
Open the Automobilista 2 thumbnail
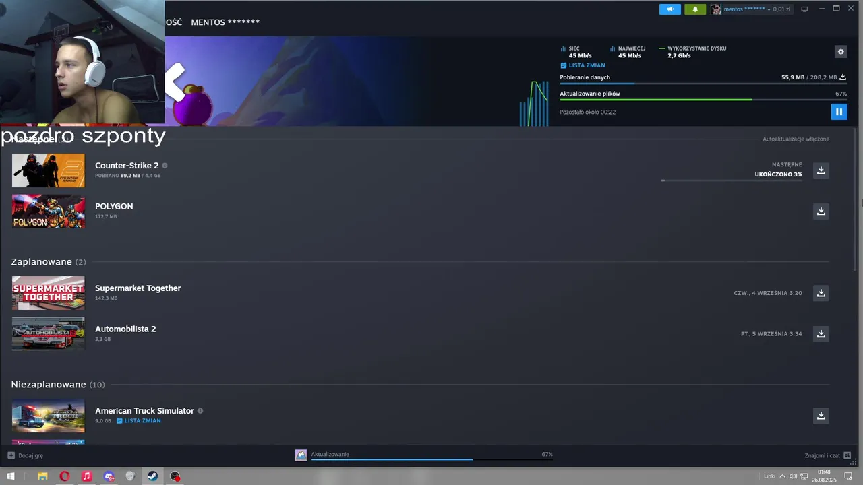pyautogui.click(x=49, y=334)
